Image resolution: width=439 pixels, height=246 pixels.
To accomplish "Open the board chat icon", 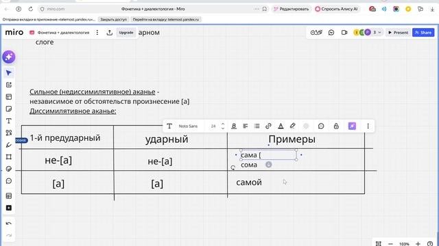I will click(x=331, y=33).
